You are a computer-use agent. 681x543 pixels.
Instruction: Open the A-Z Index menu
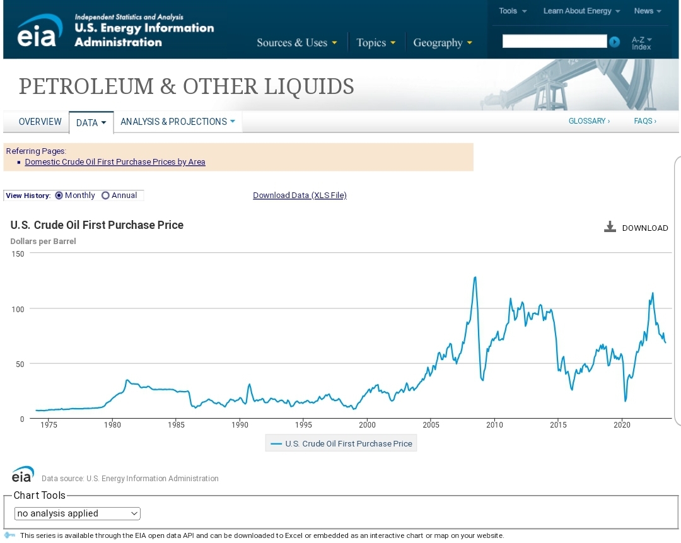click(641, 43)
